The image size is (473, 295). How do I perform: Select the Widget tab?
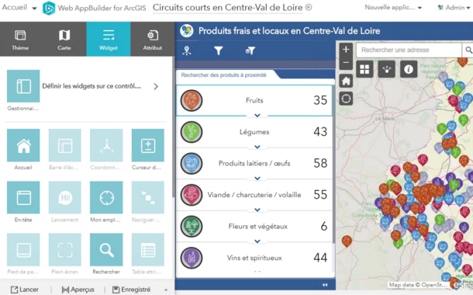tap(109, 40)
